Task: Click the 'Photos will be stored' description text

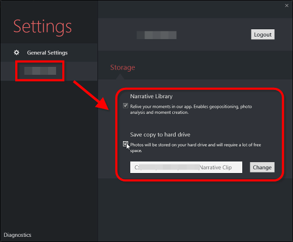Action: (196, 147)
